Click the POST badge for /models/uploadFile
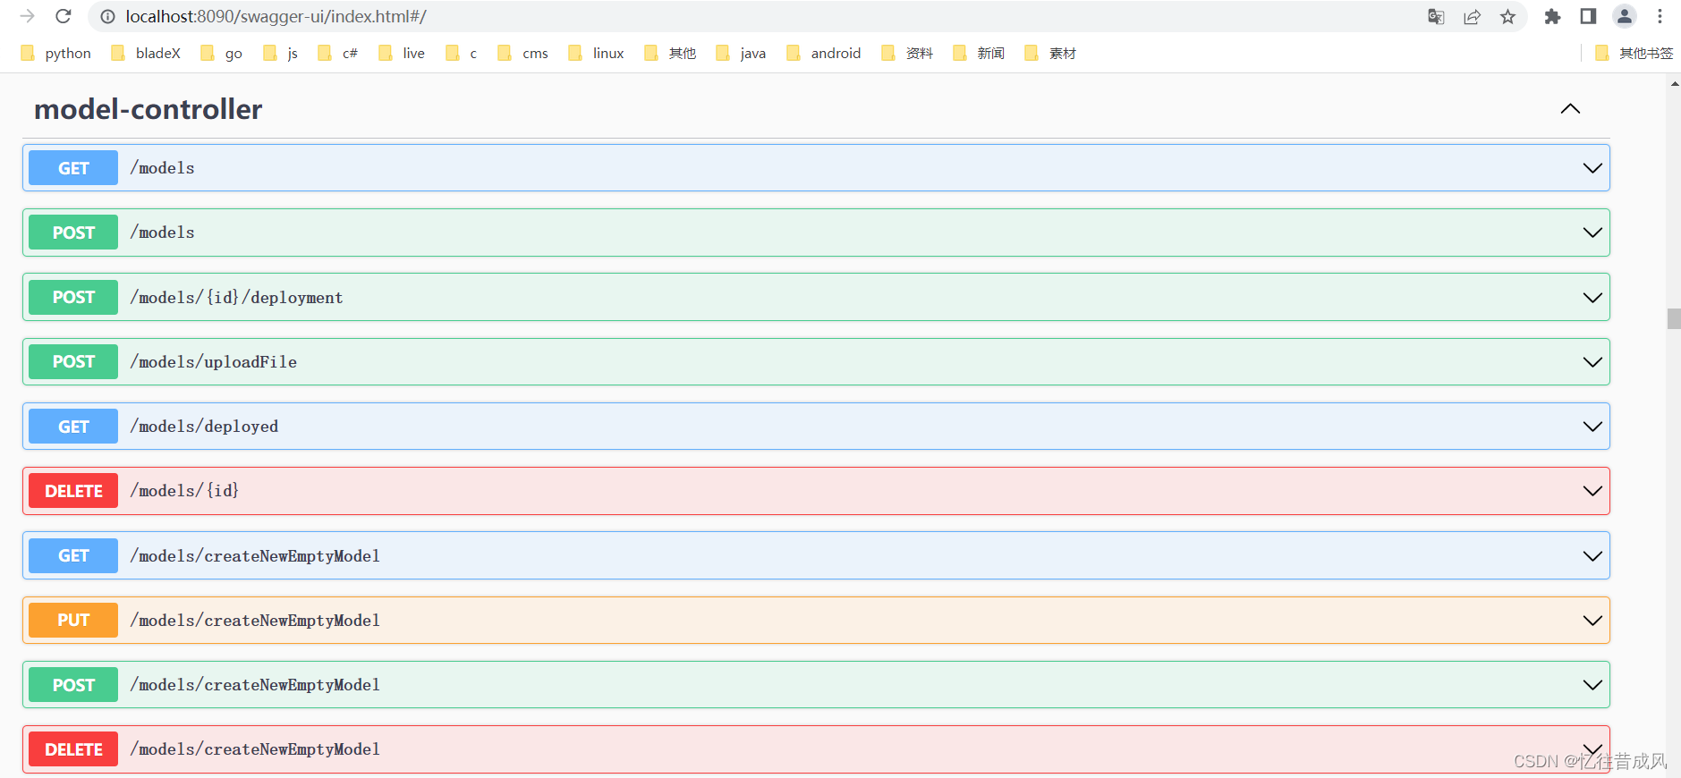The height and width of the screenshot is (778, 1681). (x=73, y=361)
